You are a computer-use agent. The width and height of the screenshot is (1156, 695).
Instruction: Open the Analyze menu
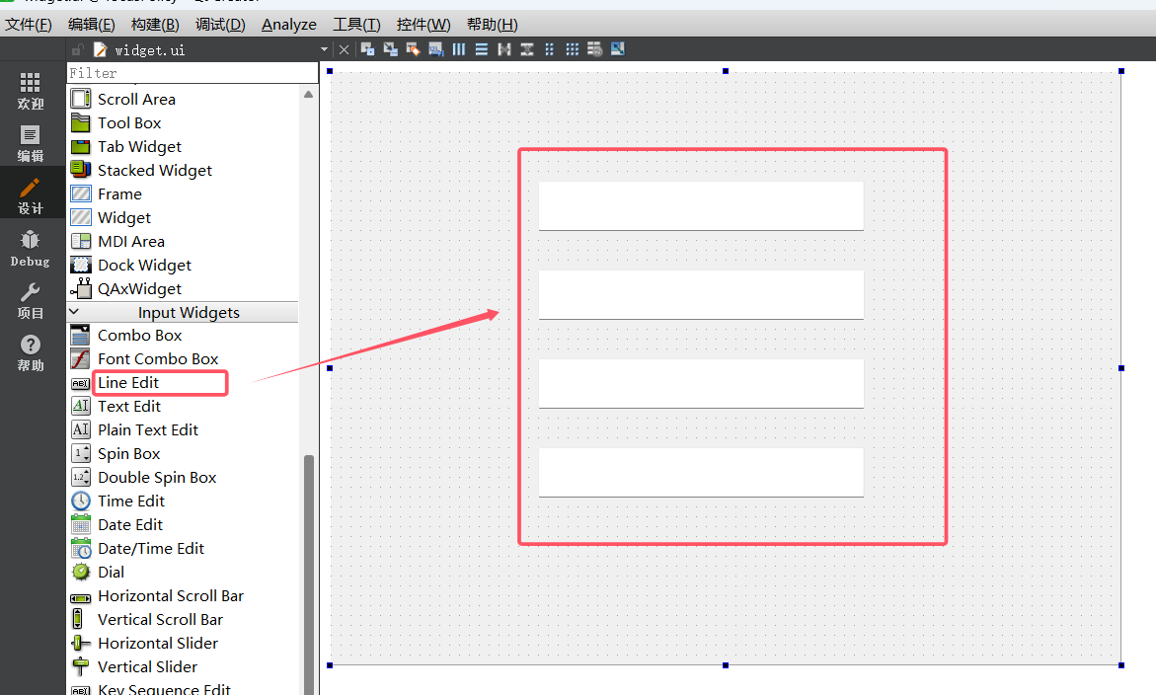coord(289,25)
